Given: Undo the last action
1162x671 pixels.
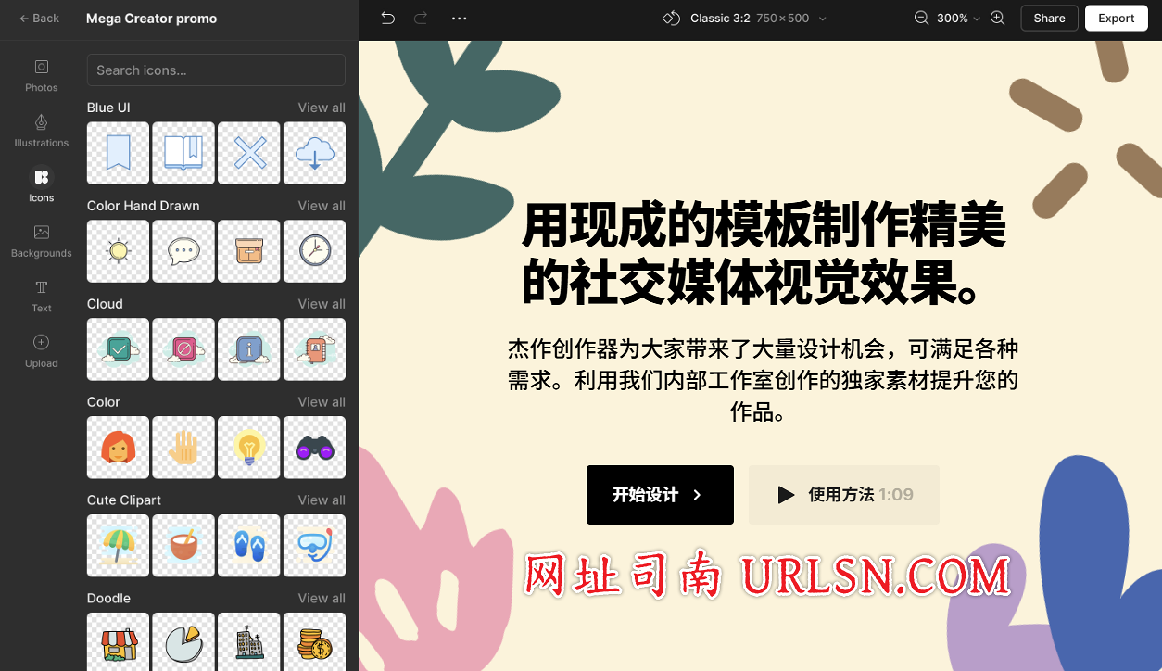Looking at the screenshot, I should tap(387, 18).
